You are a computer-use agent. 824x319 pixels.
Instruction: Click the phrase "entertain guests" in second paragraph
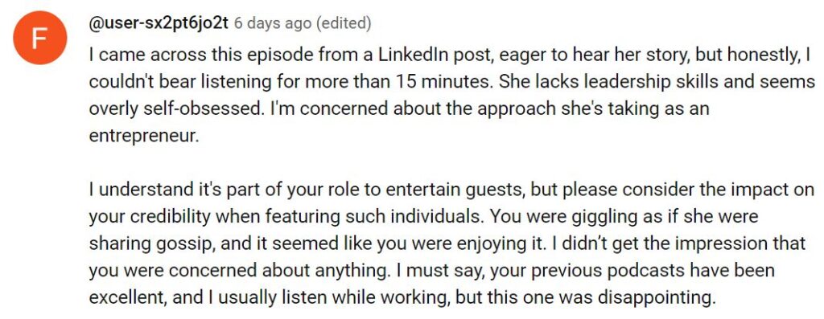point(454,190)
